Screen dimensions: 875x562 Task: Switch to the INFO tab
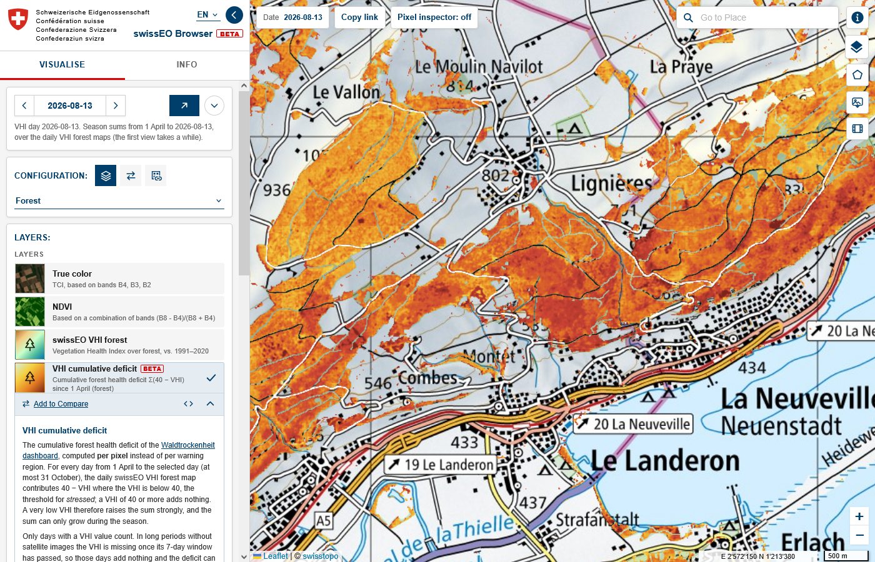[187, 64]
